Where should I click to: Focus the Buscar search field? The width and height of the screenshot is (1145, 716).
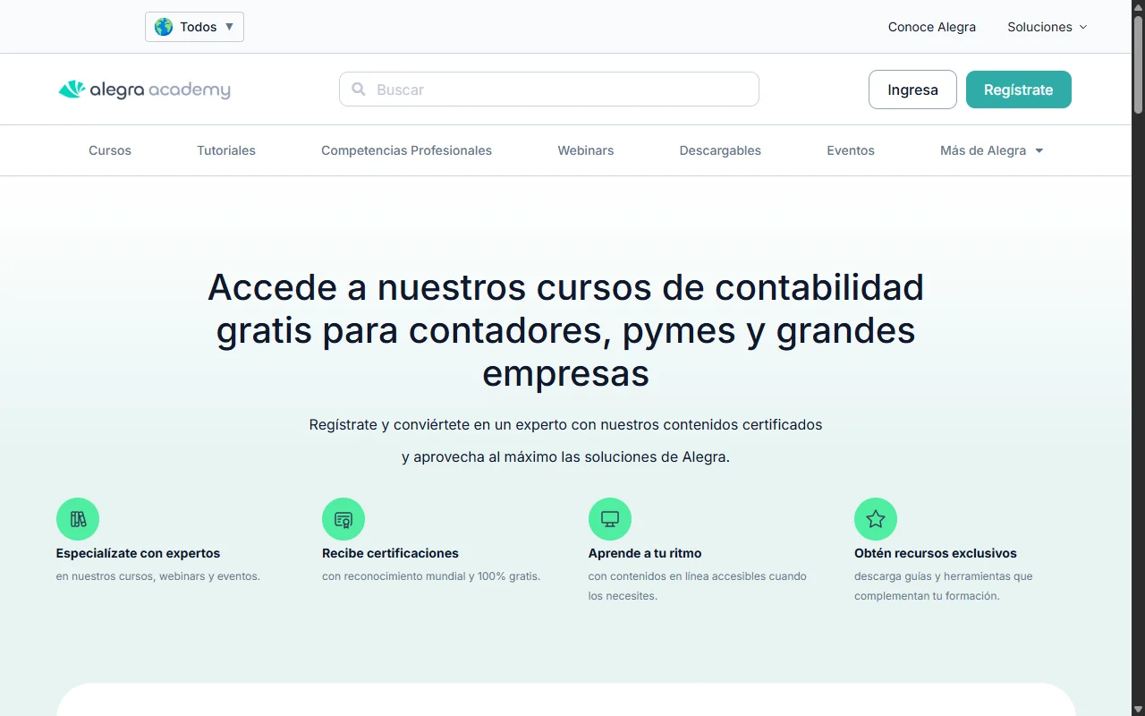(x=549, y=89)
